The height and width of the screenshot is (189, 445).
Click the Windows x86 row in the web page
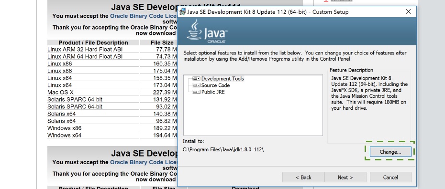[x=112, y=128]
